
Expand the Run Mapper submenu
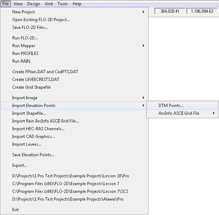pyautogui.click(x=24, y=46)
